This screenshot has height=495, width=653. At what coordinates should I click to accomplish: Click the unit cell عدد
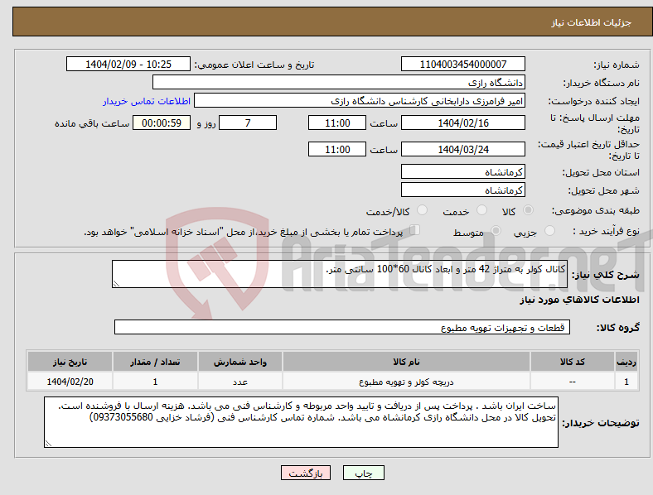[240, 382]
